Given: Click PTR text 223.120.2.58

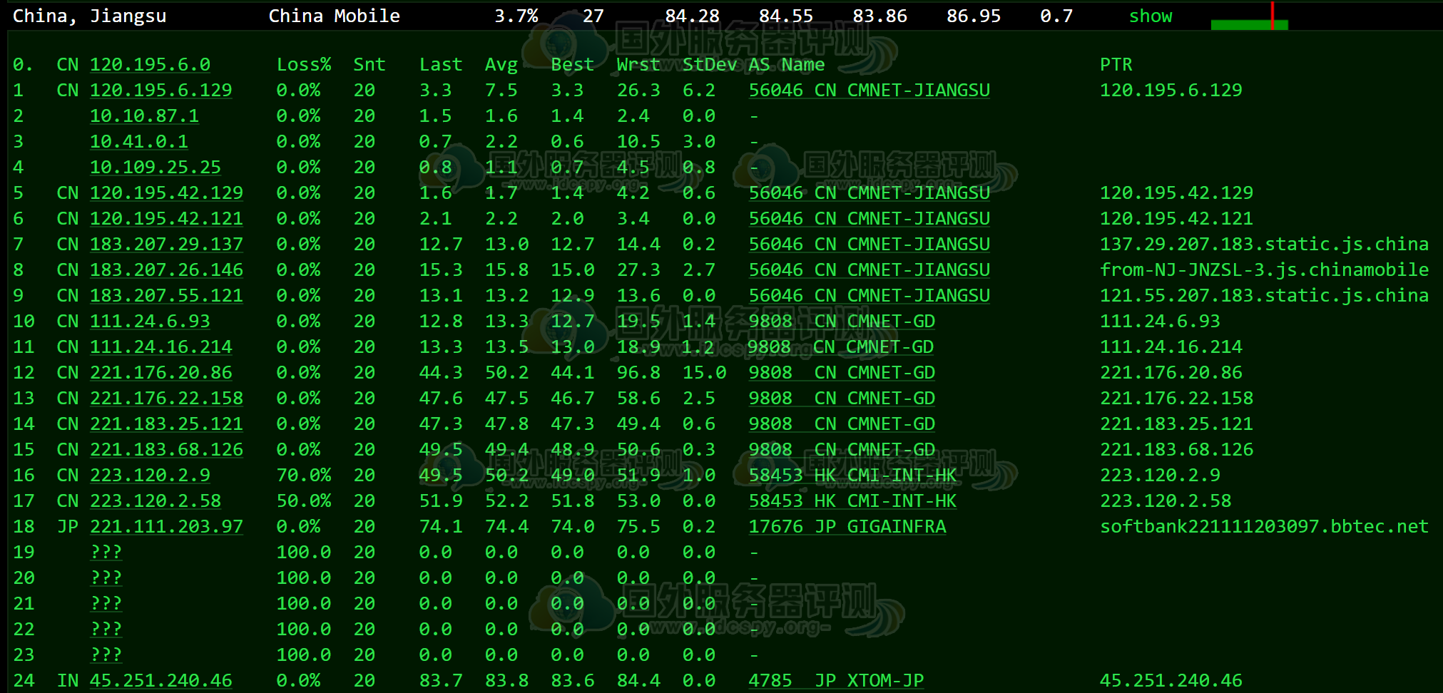Looking at the screenshot, I should pos(1166,500).
